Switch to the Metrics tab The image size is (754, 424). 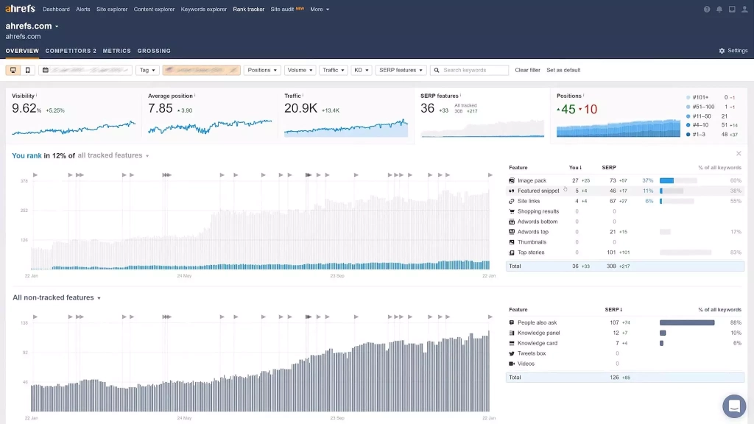(x=116, y=51)
